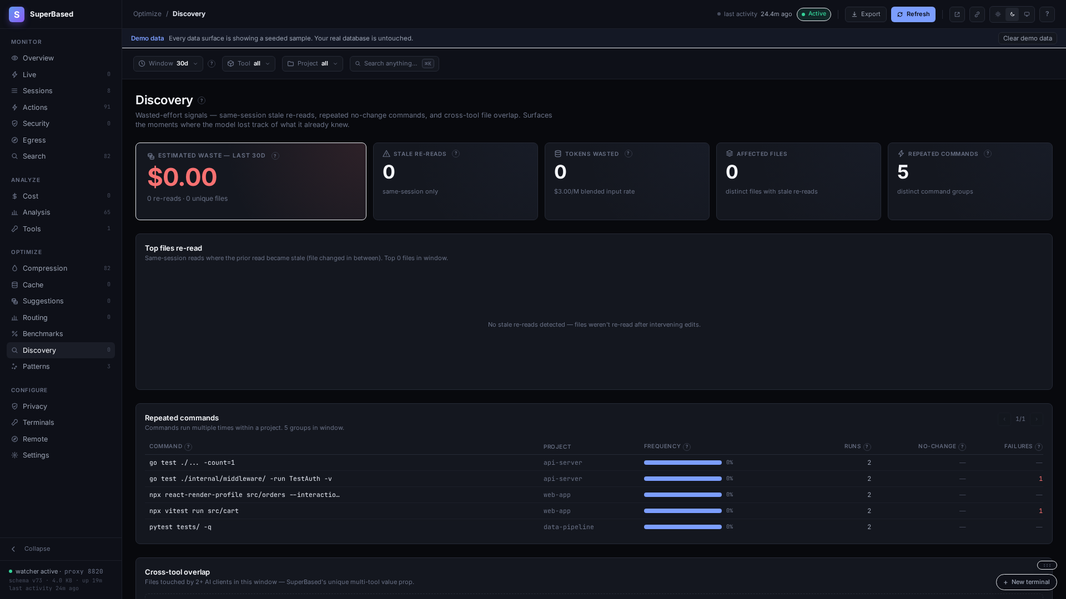
Task: Click the Suggestions icon
Action: click(15, 301)
